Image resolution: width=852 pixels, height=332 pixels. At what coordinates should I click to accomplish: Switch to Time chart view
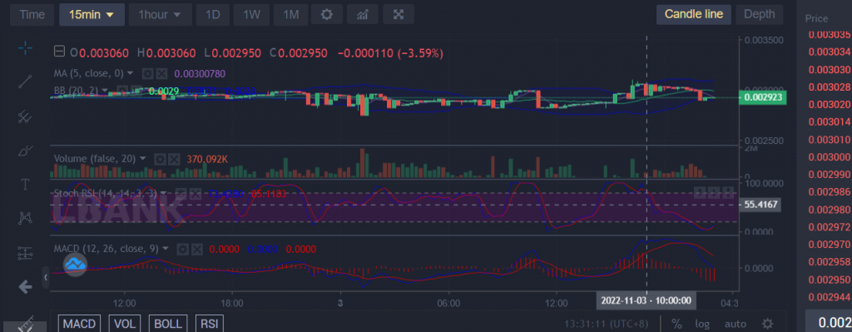tap(32, 15)
